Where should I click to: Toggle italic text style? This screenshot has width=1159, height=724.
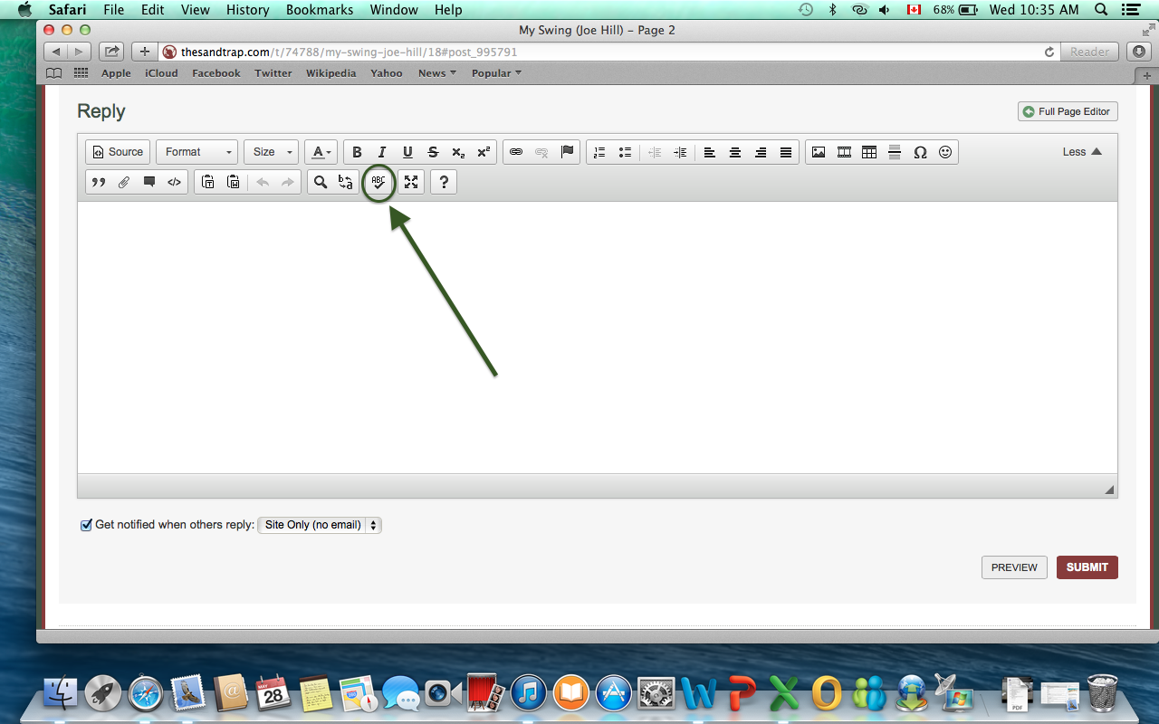point(382,152)
